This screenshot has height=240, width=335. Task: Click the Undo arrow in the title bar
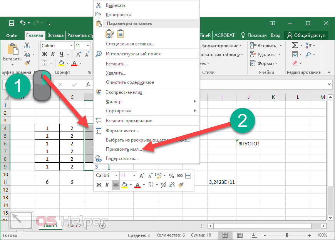click(x=23, y=23)
